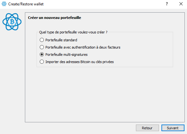Click the 'Quel type de portefeuille' group title

(x=73, y=32)
